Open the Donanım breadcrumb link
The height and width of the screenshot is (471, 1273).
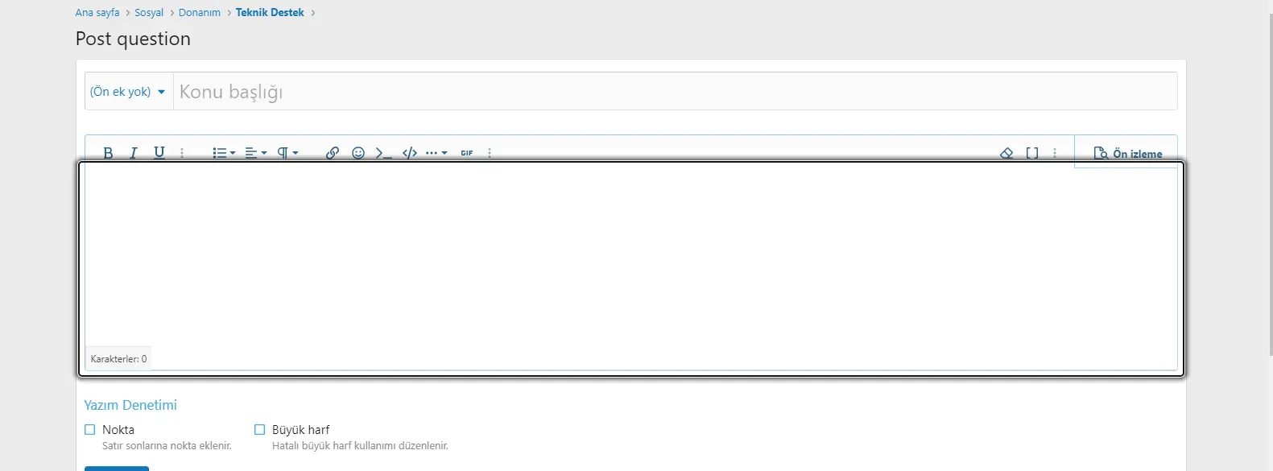point(200,13)
